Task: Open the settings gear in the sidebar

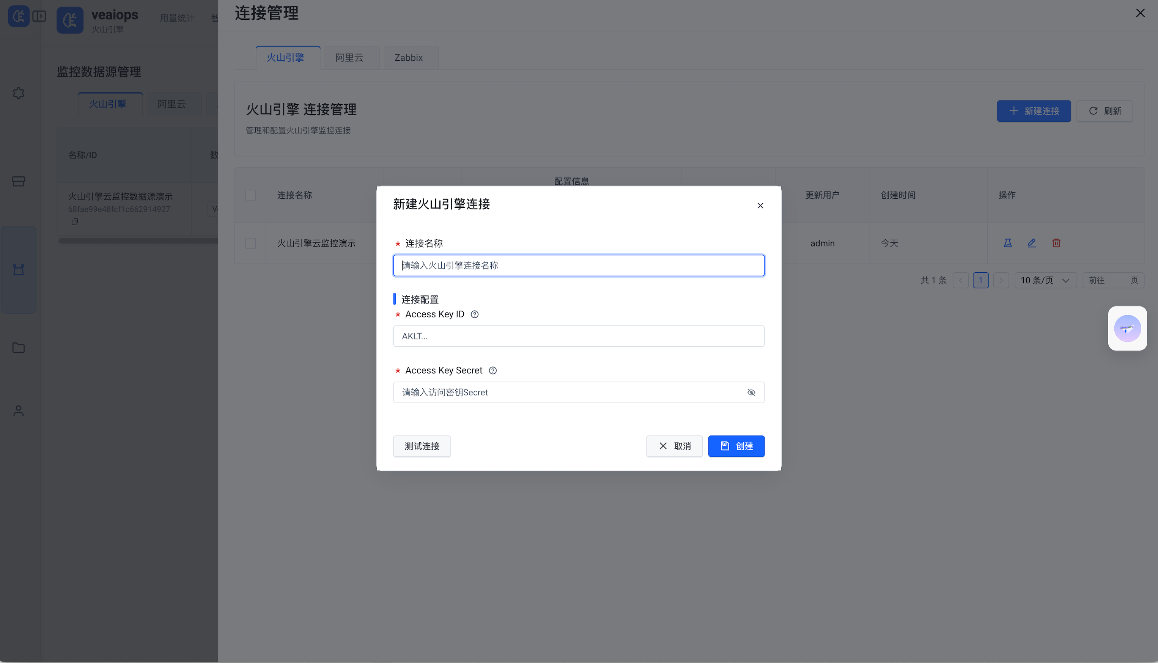Action: (x=19, y=93)
